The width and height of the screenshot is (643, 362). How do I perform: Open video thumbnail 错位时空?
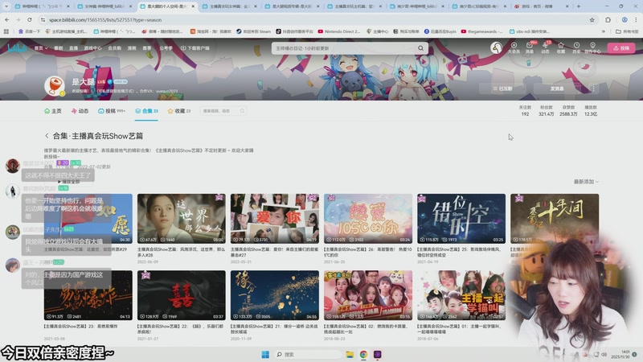(461, 219)
